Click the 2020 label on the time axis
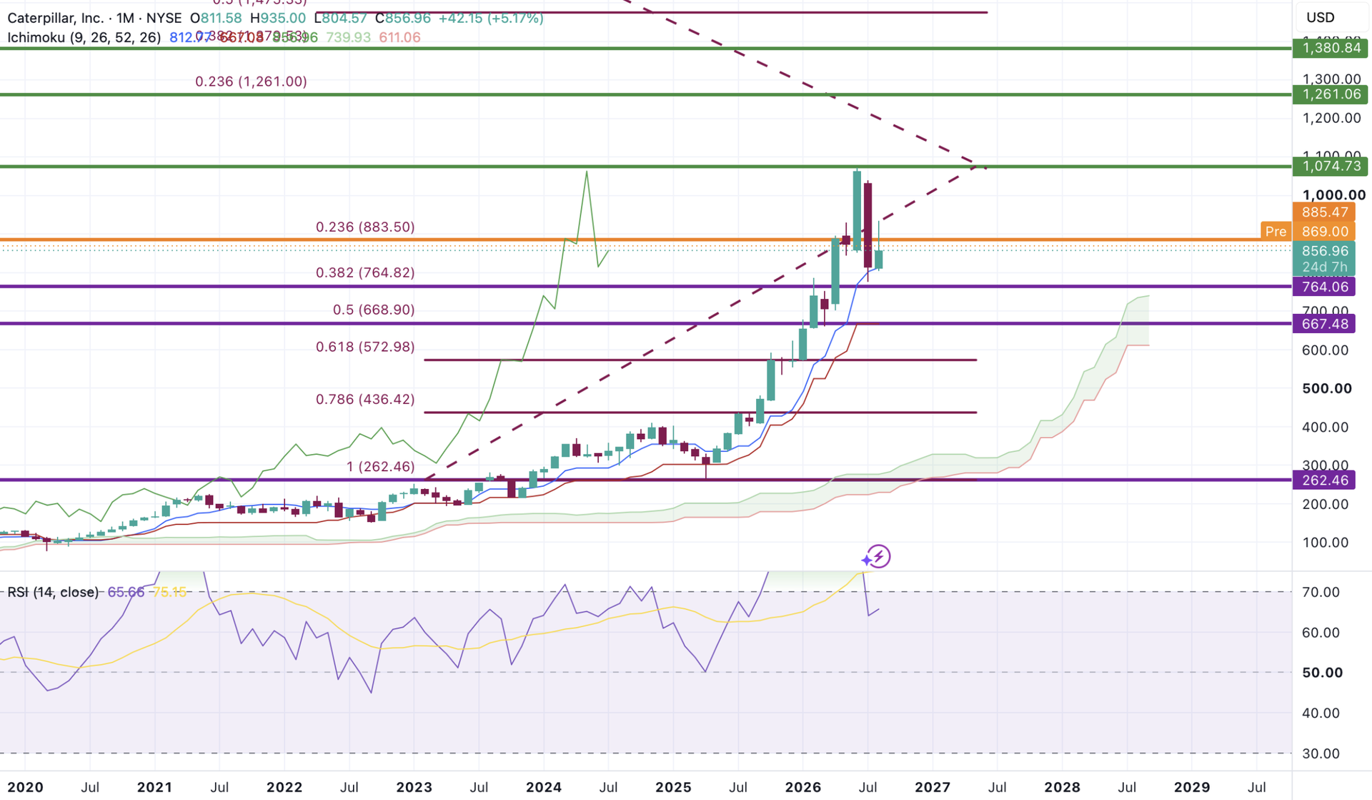Image resolution: width=1372 pixels, height=800 pixels. coord(25,787)
